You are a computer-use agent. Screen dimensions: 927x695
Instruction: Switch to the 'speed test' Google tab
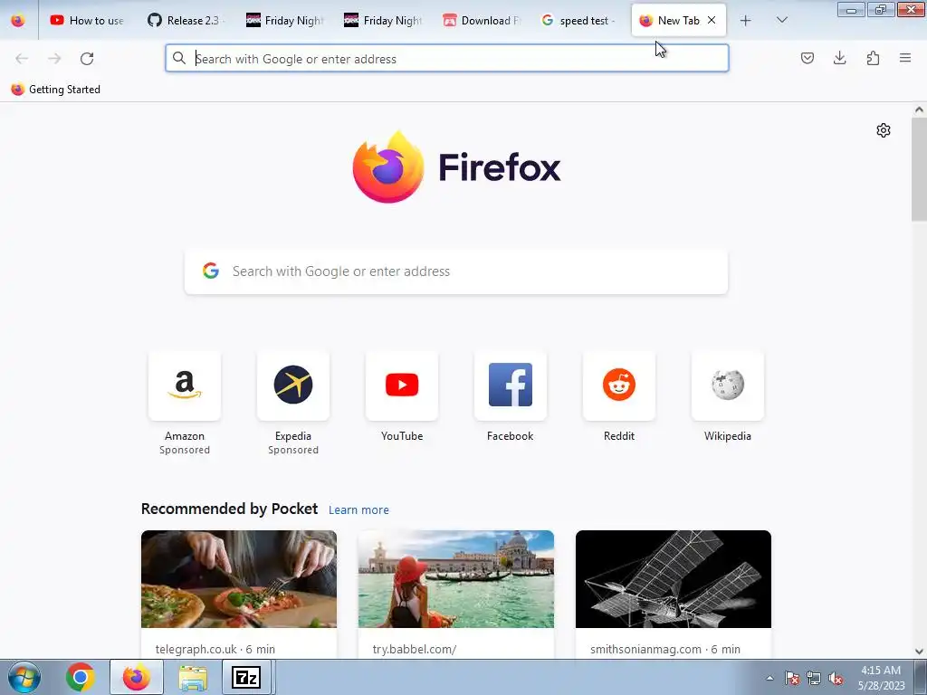[580, 21]
